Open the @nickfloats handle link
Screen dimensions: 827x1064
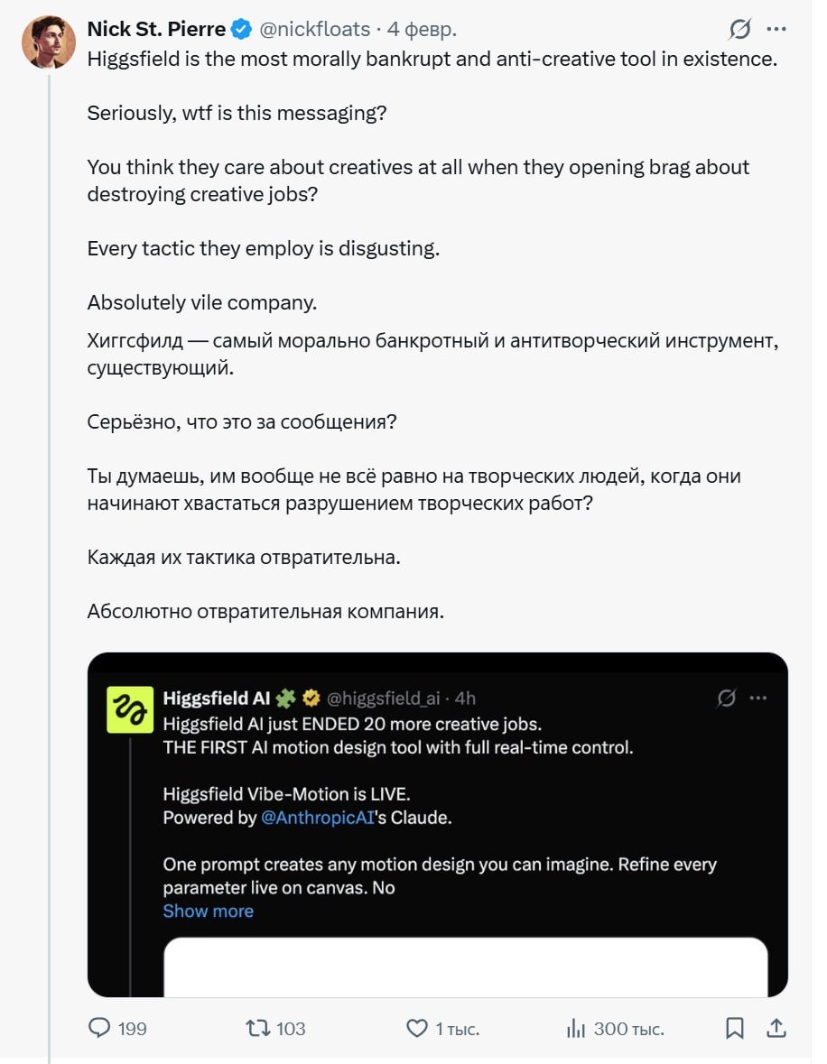[315, 30]
